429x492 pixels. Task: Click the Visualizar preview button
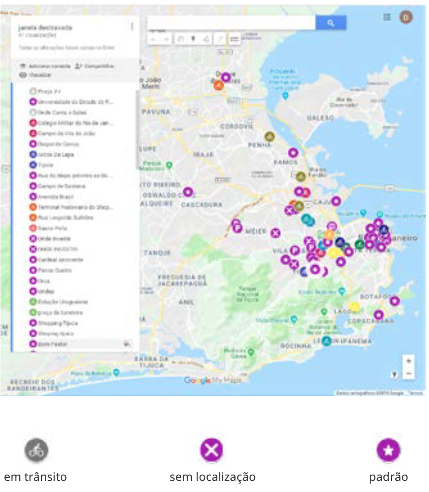[35, 75]
